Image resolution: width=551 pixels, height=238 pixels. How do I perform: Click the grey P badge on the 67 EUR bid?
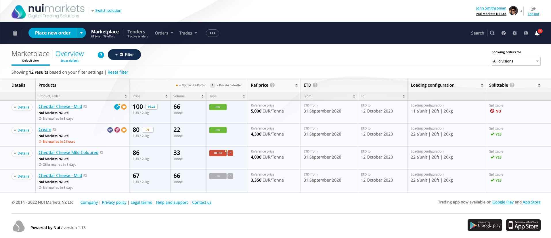point(230,176)
